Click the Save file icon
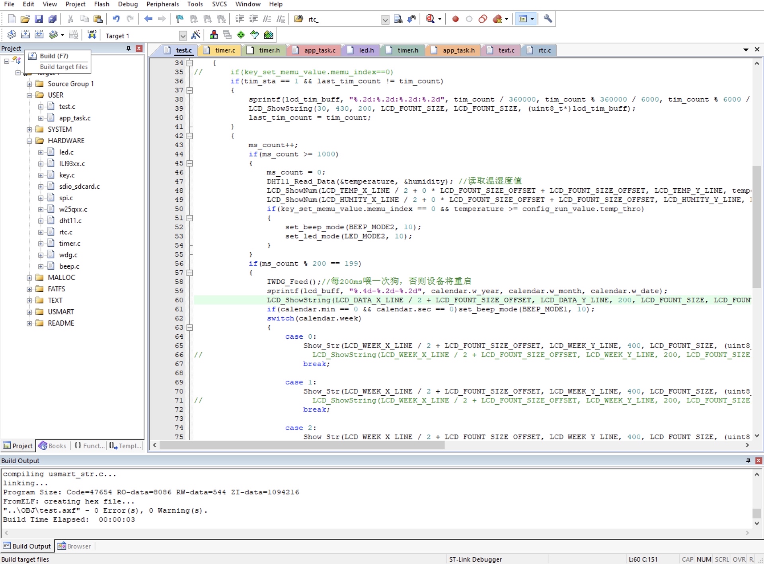Screen dimensions: 764x564 (x=39, y=19)
